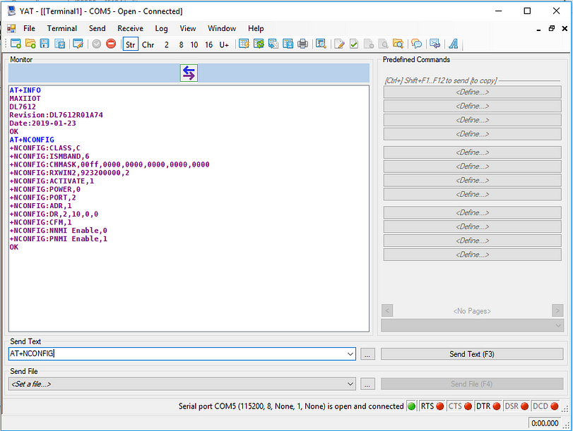Click the Format Settings letter A icon
This screenshot has height=431, width=573.
pos(454,44)
